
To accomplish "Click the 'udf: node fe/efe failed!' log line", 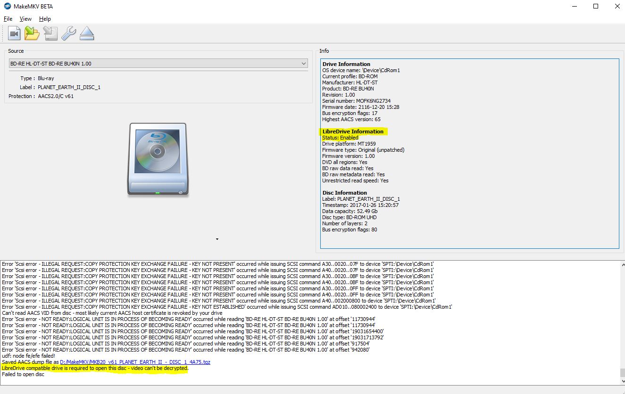I will 29,356.
